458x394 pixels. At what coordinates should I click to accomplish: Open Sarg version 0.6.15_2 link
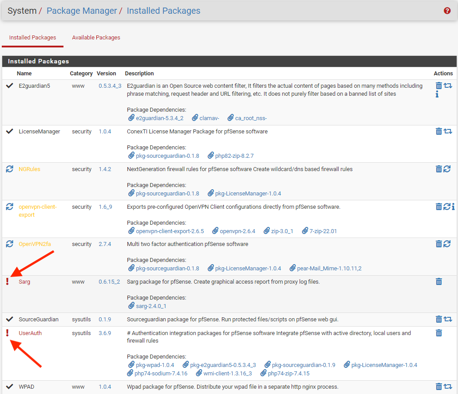pos(109,282)
